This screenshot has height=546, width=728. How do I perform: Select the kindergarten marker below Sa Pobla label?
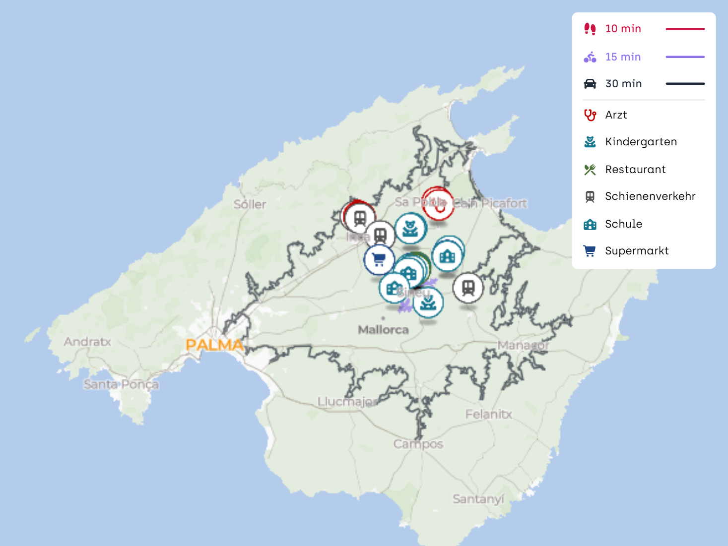pyautogui.click(x=410, y=229)
